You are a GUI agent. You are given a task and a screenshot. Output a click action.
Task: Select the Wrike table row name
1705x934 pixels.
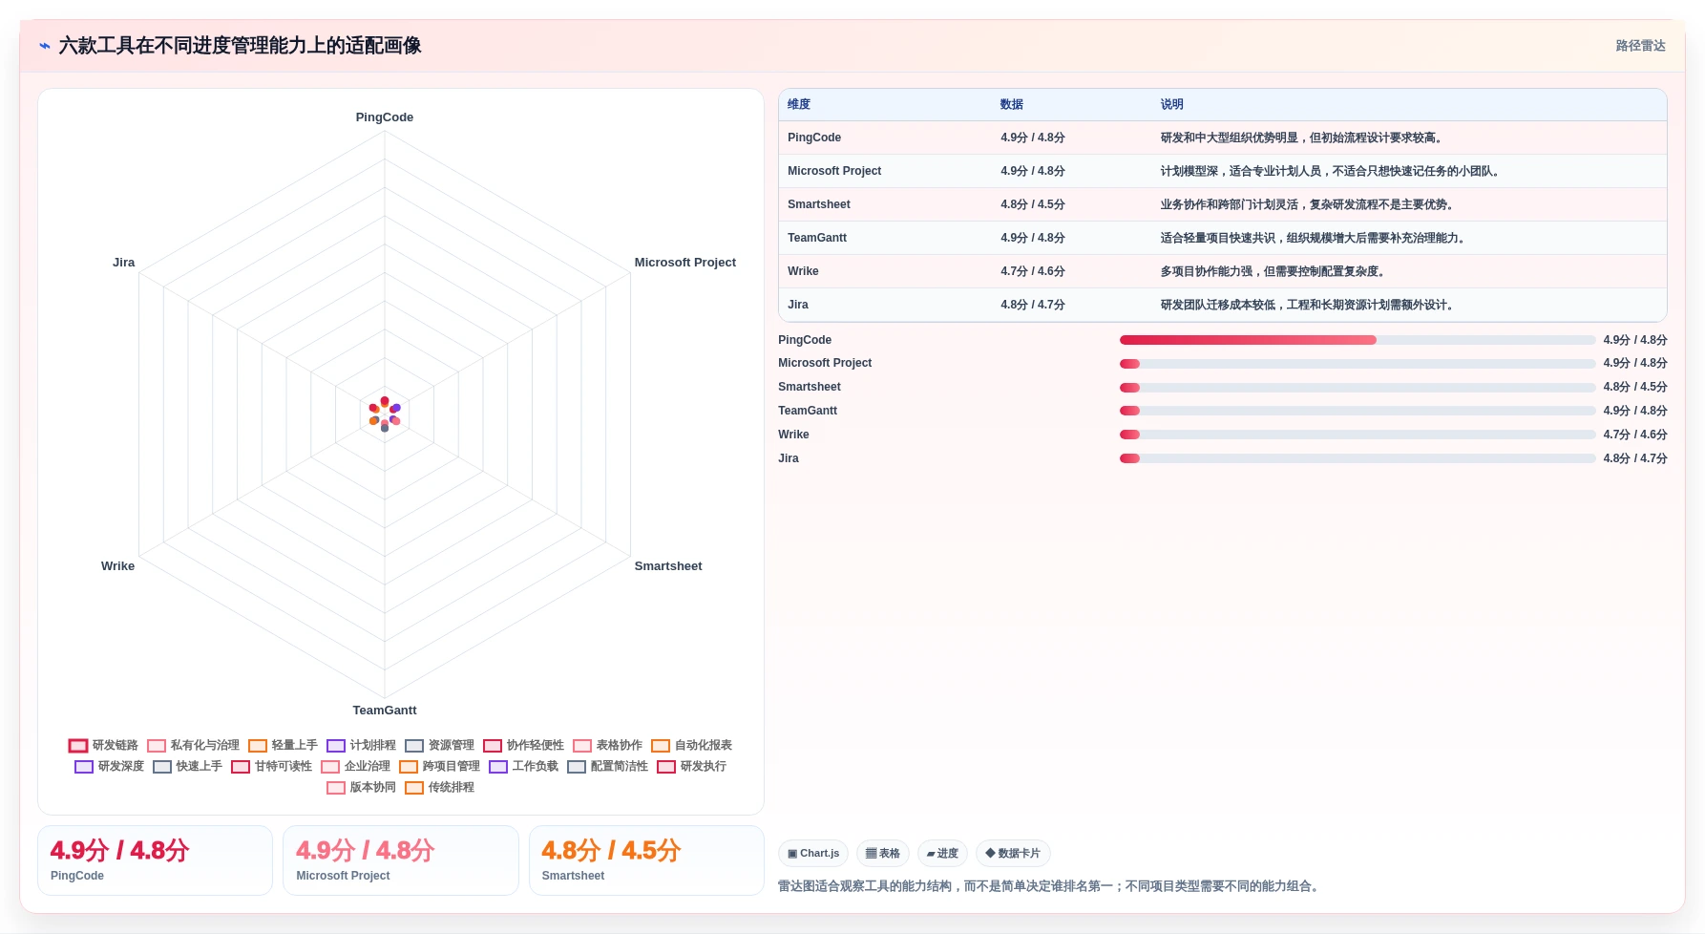pyautogui.click(x=803, y=271)
